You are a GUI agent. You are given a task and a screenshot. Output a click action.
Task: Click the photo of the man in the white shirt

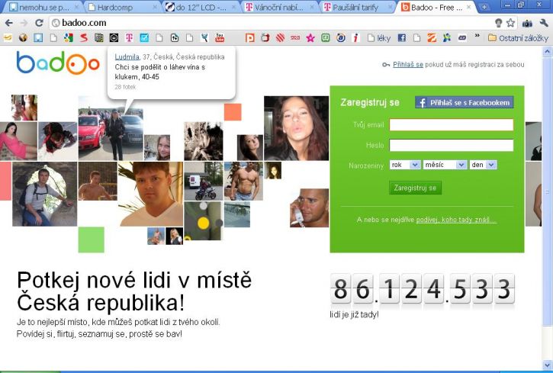pos(150,194)
